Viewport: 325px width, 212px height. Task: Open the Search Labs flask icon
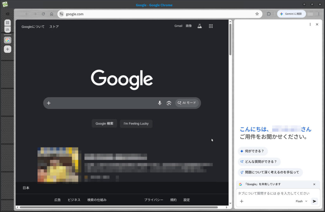(200, 26)
